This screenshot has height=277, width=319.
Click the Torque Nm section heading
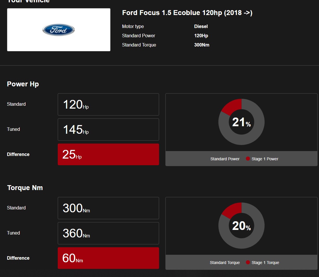(x=25, y=188)
